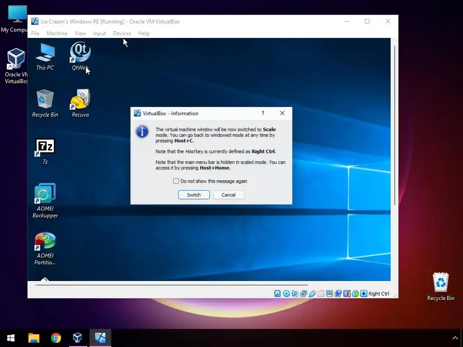The height and width of the screenshot is (347, 463).
Task: Open the guest Recycle Bin icon
Action: click(x=45, y=103)
